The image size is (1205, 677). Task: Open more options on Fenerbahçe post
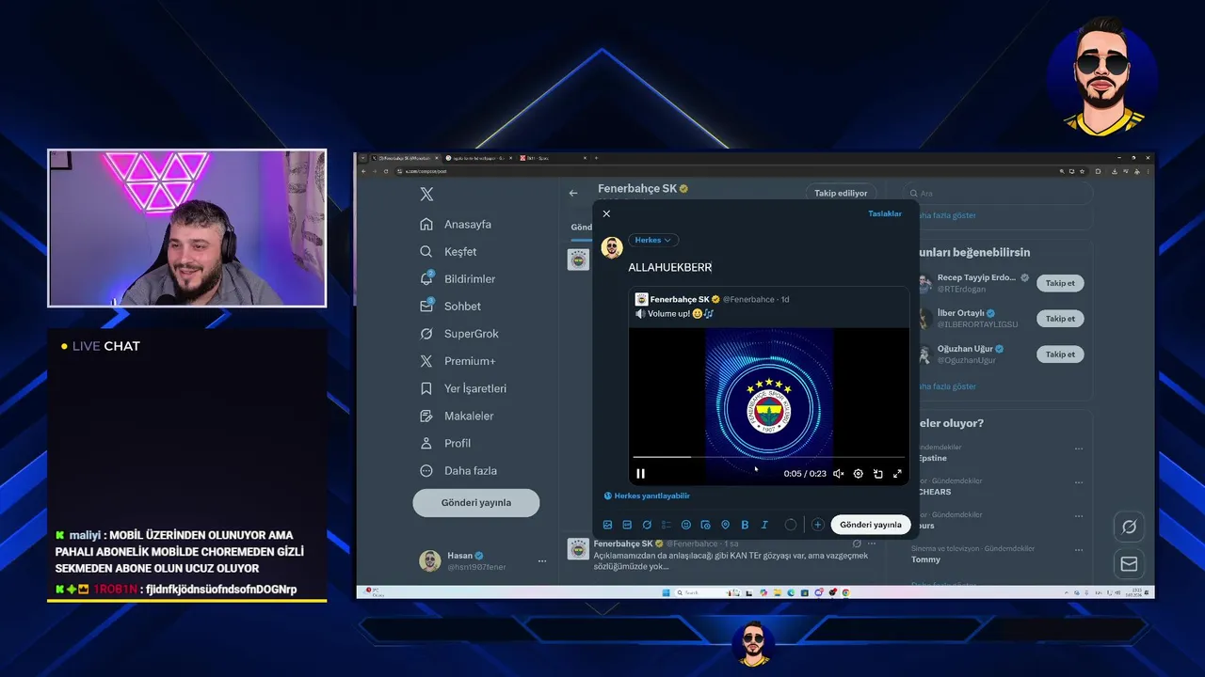point(873,543)
